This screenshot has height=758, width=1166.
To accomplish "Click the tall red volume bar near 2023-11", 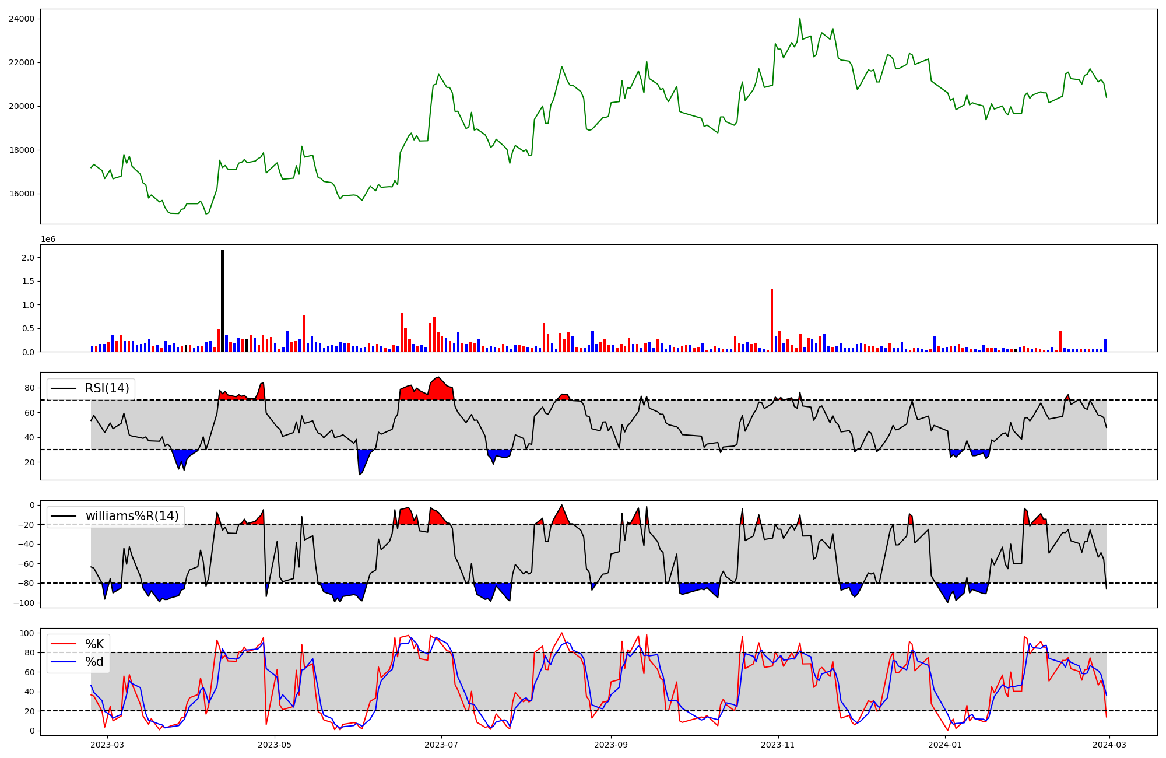I will (x=772, y=320).
